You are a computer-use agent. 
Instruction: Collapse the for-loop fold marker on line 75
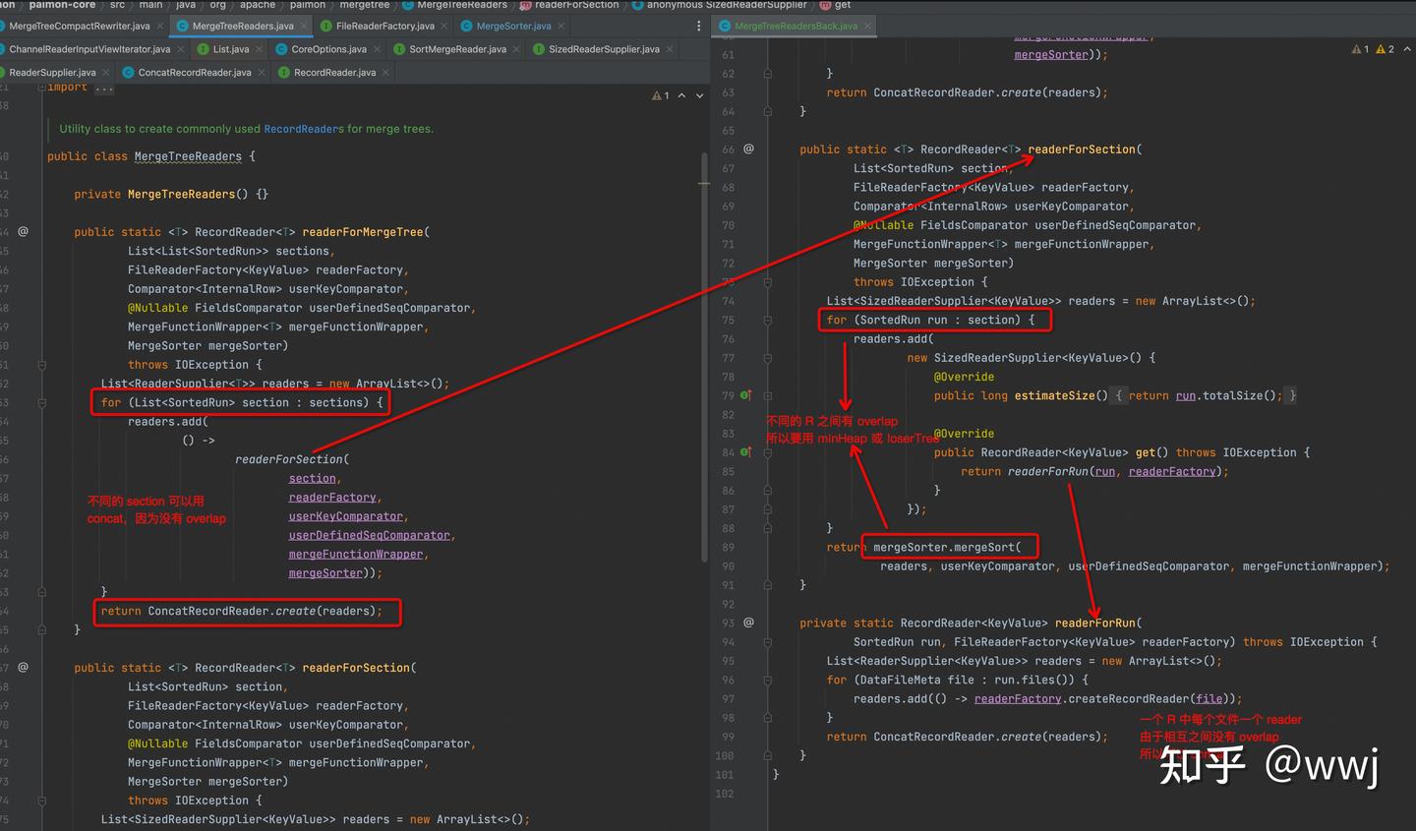click(x=768, y=320)
